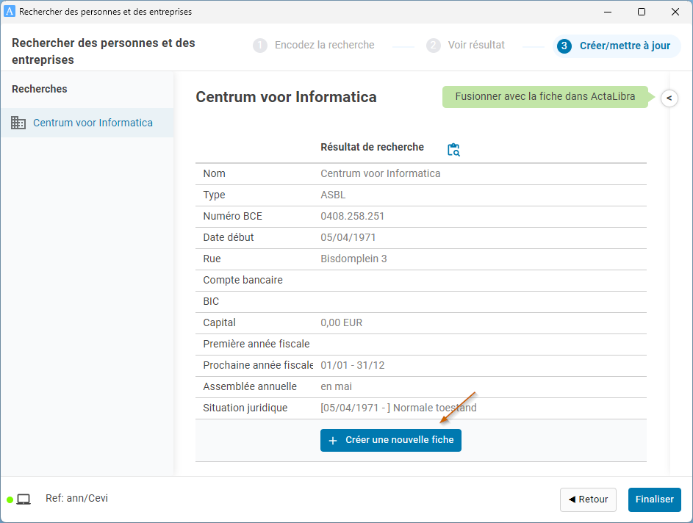Click the Compte bancaire row label
The height and width of the screenshot is (523, 693).
[243, 280]
